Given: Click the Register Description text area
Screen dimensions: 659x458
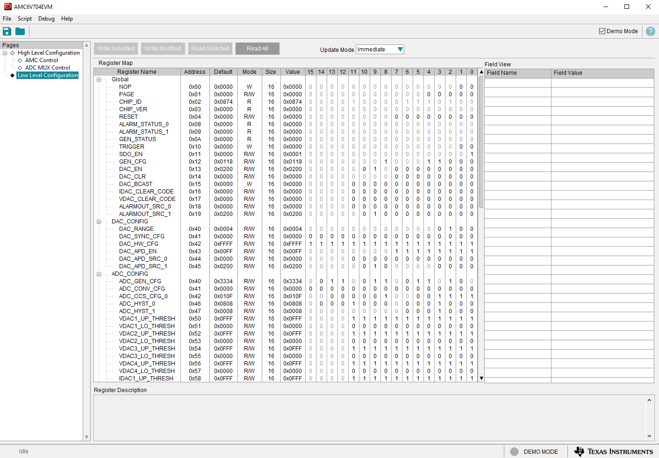Looking at the screenshot, I should click(369, 418).
